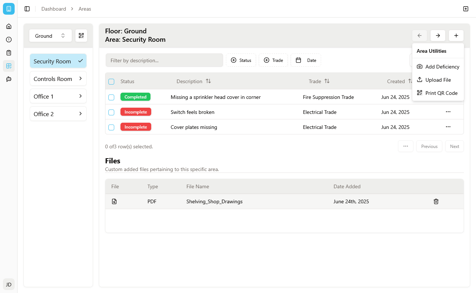Choose Add Deficiency from Area Utilities
Image resolution: width=476 pixels, height=293 pixels.
[438, 67]
